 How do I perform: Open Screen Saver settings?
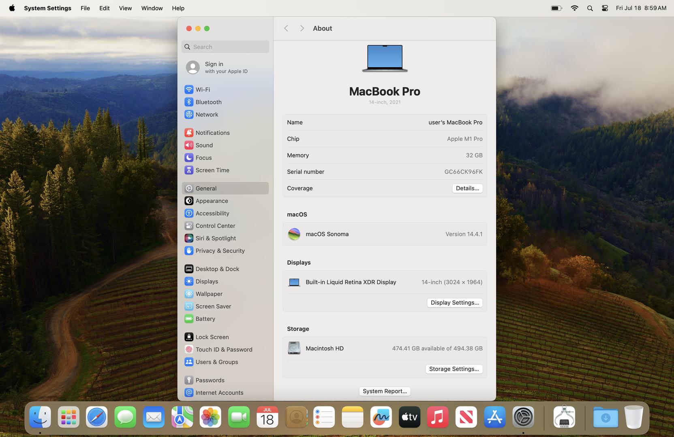225,307
